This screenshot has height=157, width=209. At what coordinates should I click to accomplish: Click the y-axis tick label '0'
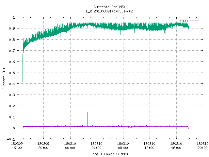click(14, 128)
